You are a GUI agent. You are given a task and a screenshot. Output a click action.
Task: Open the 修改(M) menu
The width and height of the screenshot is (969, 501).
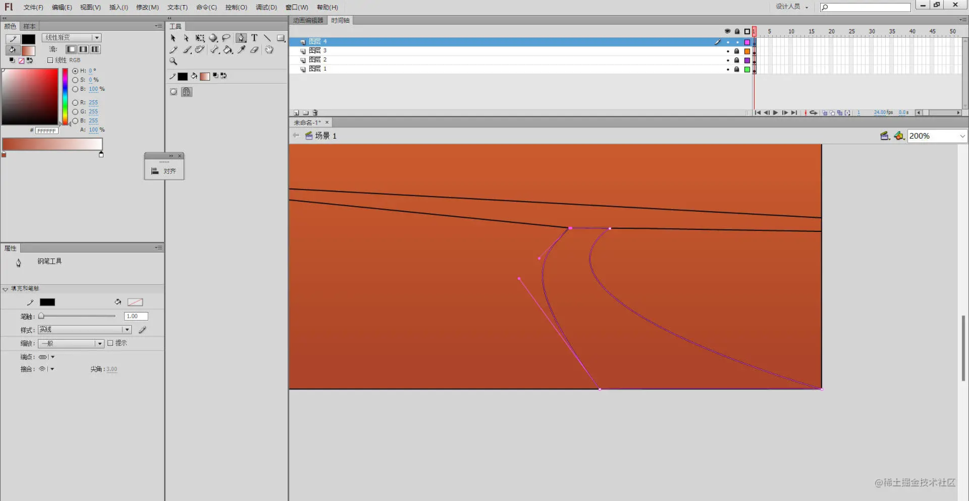[148, 8]
